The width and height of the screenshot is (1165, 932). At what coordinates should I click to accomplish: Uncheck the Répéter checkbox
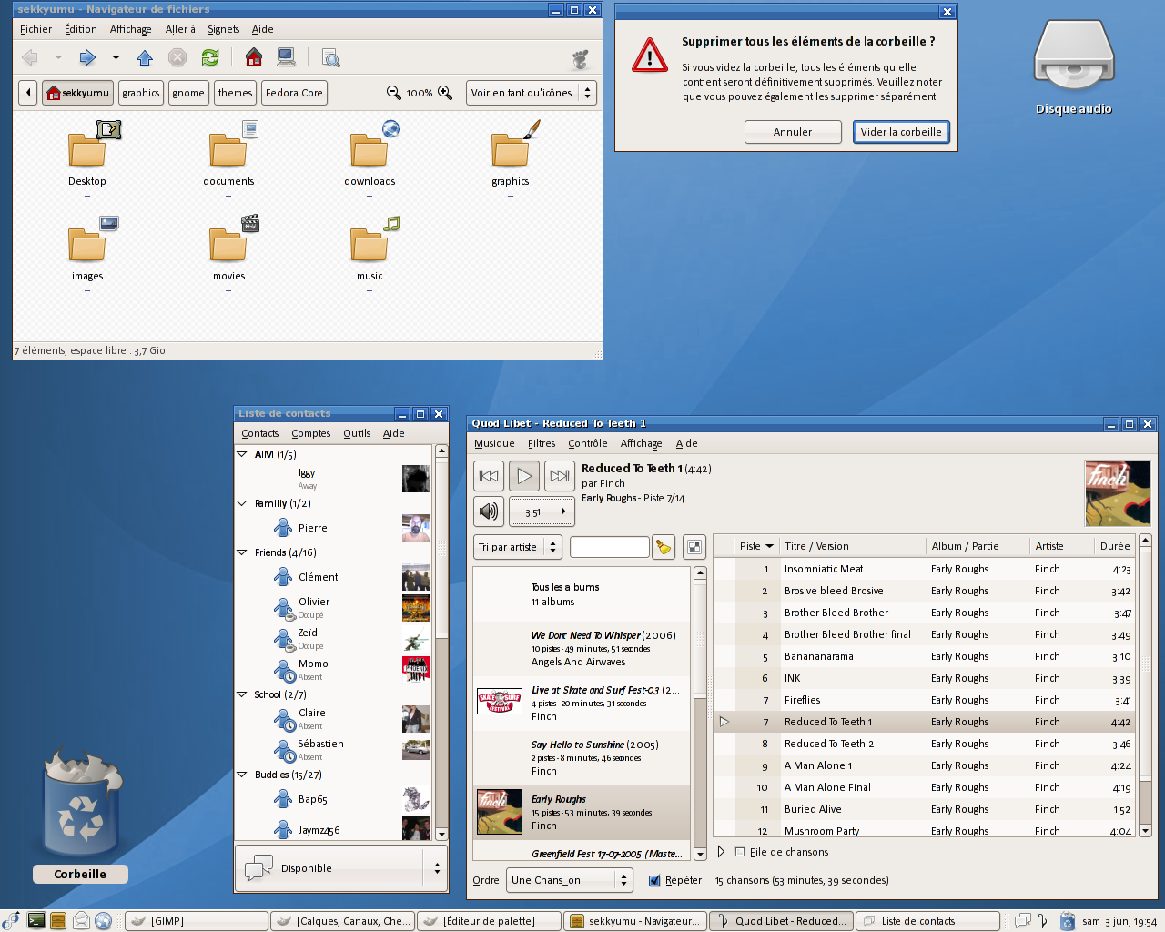tap(654, 880)
